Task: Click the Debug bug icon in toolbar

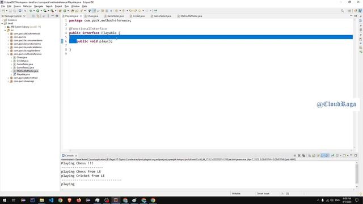Action: pyautogui.click(x=30, y=11)
